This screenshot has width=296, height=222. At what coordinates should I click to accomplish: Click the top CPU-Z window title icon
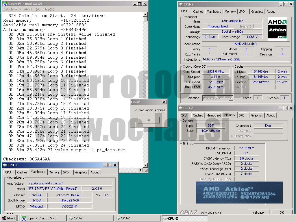181,4
